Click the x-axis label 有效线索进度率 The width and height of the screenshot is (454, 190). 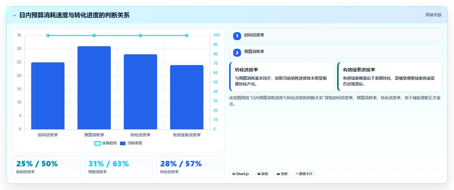point(187,135)
